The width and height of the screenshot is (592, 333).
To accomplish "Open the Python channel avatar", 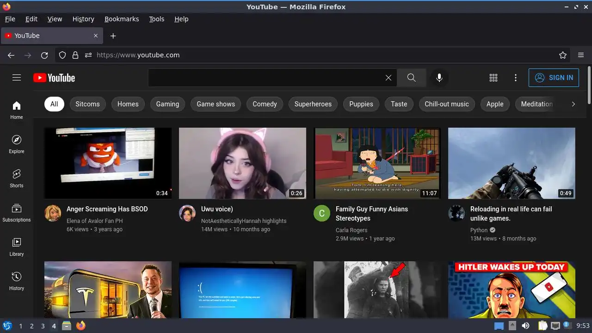I will pos(456,213).
